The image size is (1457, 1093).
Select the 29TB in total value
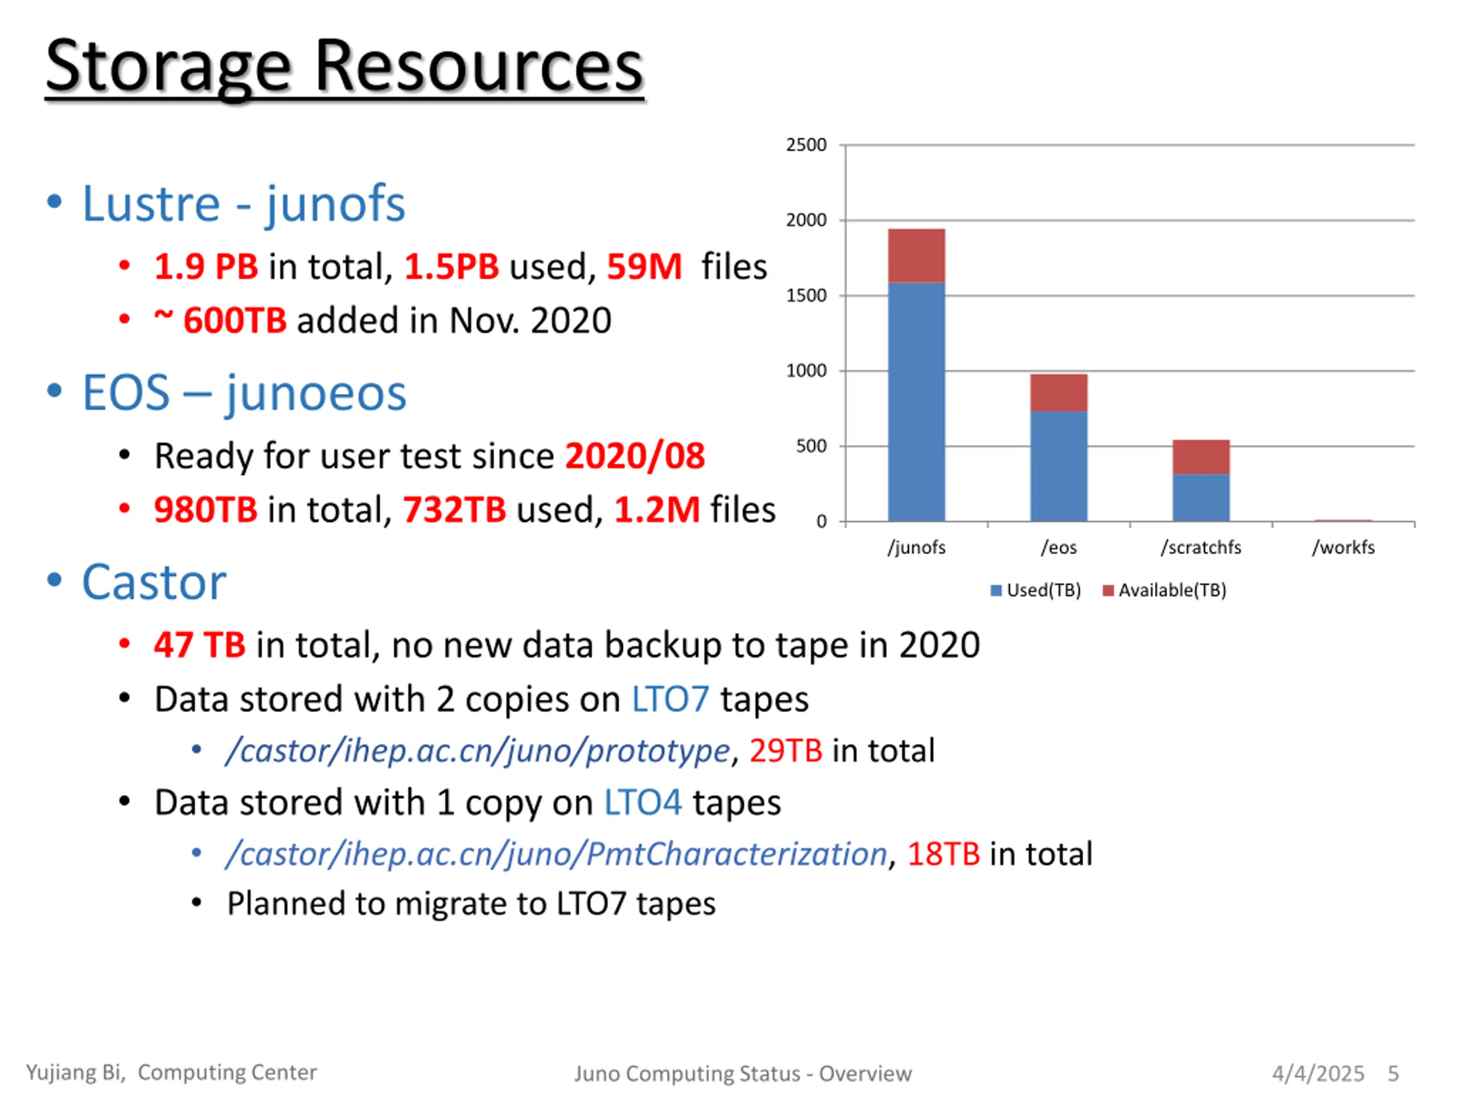786,751
